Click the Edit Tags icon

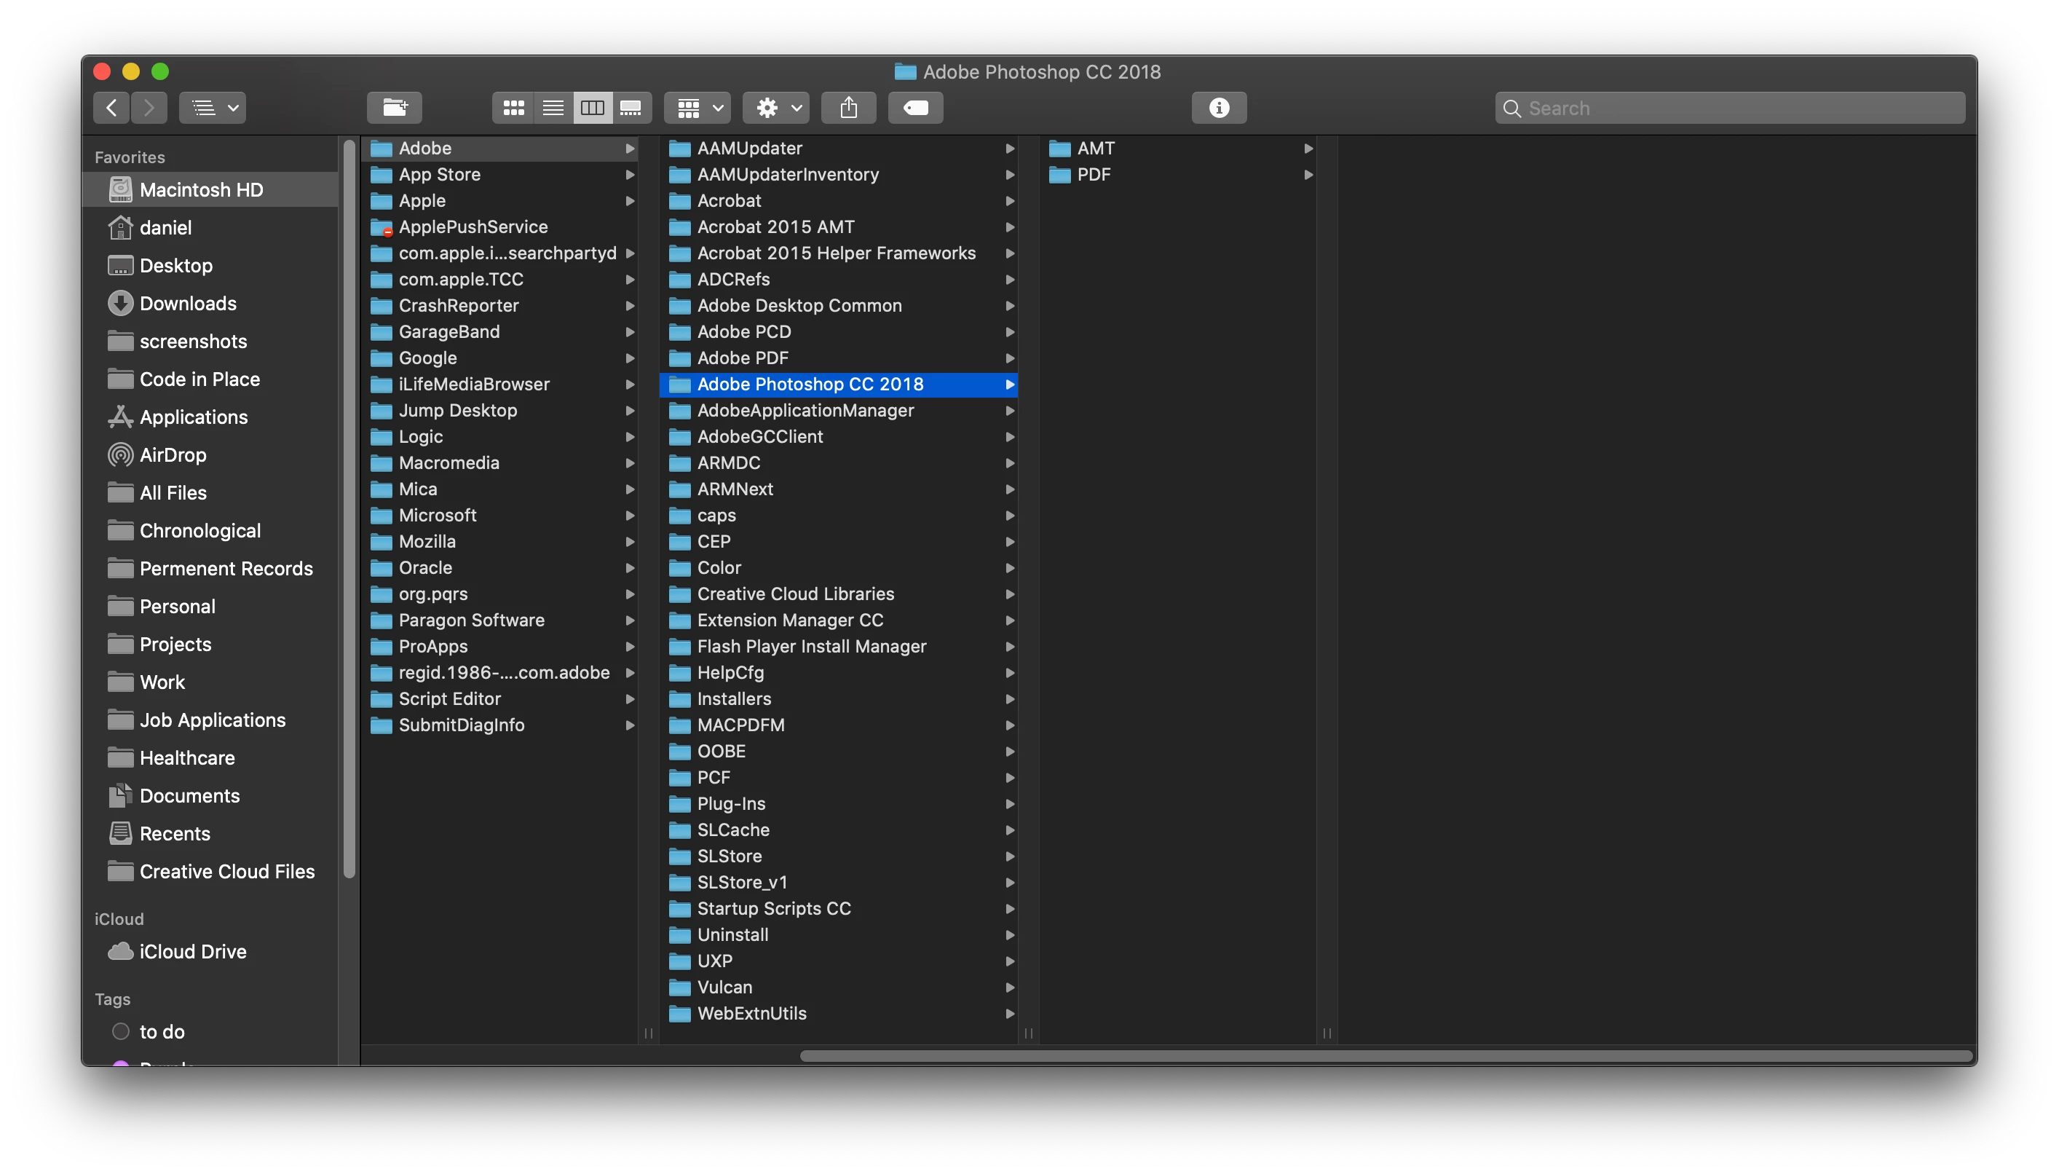(915, 108)
